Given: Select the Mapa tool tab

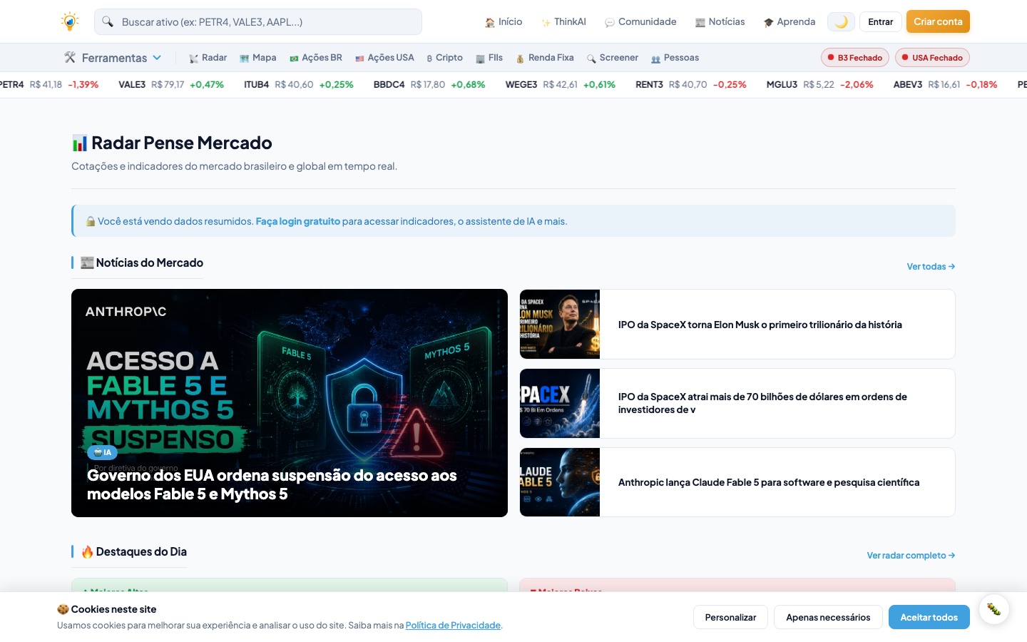Looking at the screenshot, I should tap(257, 58).
